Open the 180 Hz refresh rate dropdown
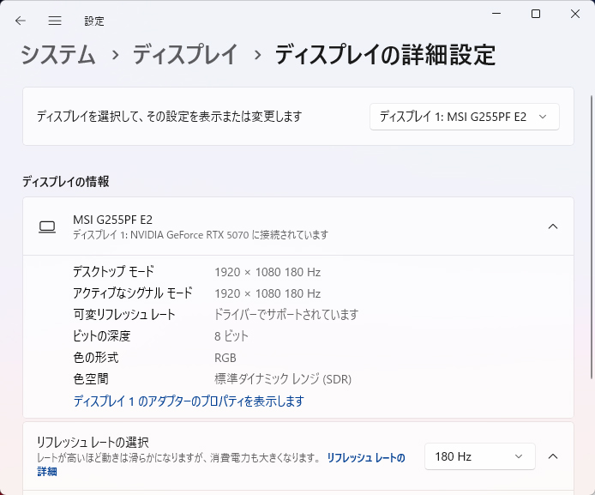 click(479, 456)
